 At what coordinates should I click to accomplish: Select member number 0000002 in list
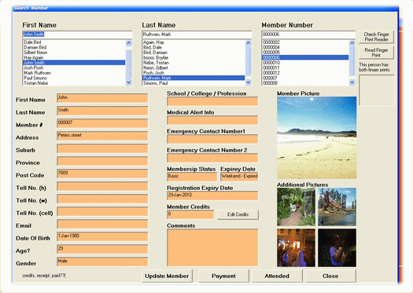pyautogui.click(x=305, y=42)
